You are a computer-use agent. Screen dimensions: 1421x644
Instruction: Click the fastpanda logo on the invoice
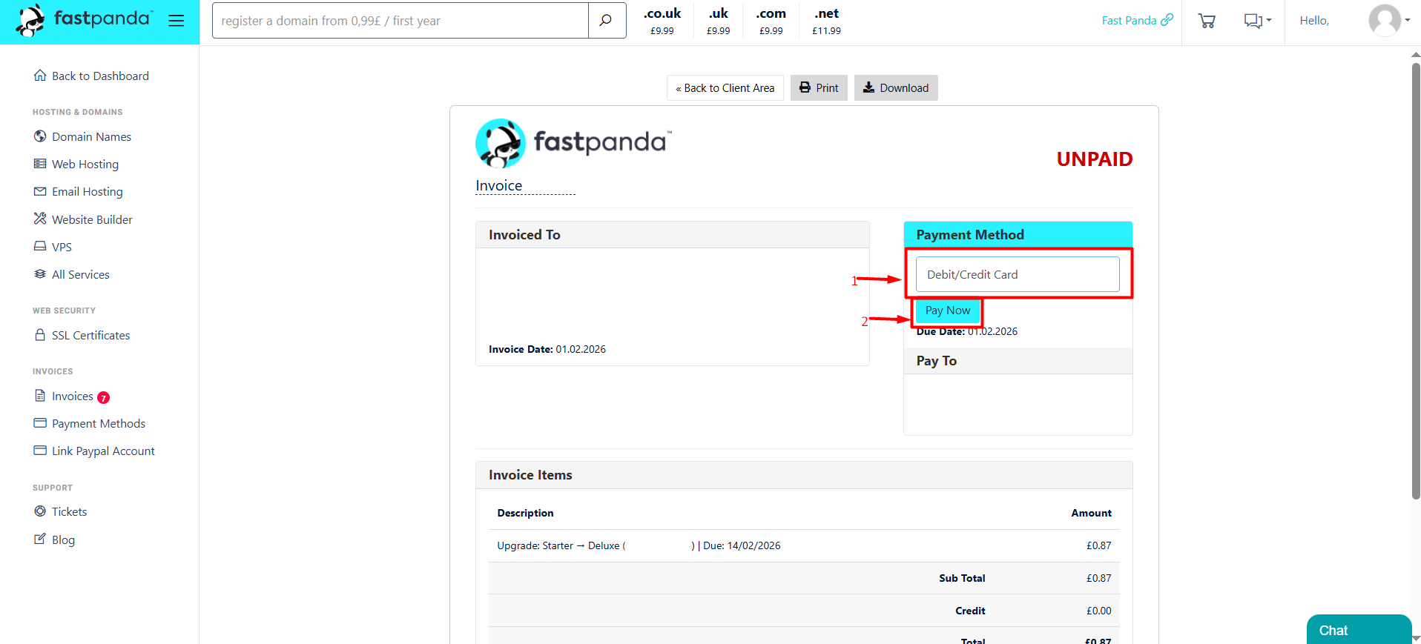(573, 143)
